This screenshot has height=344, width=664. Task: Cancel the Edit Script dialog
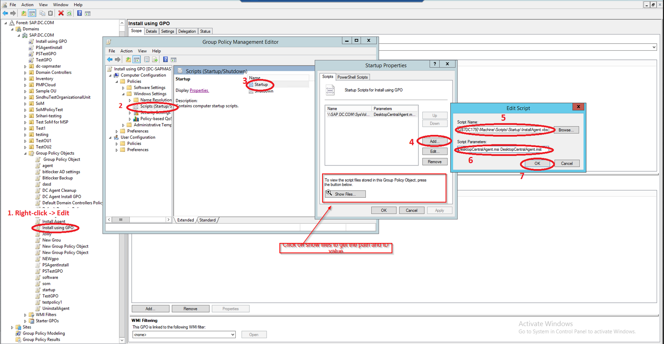tap(567, 164)
